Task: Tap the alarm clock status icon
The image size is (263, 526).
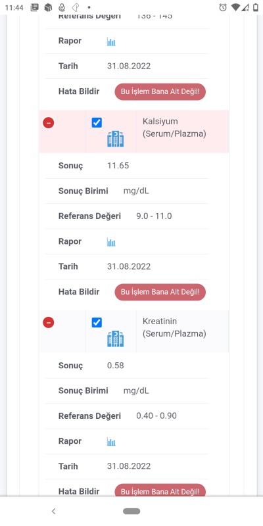Action: click(x=223, y=7)
